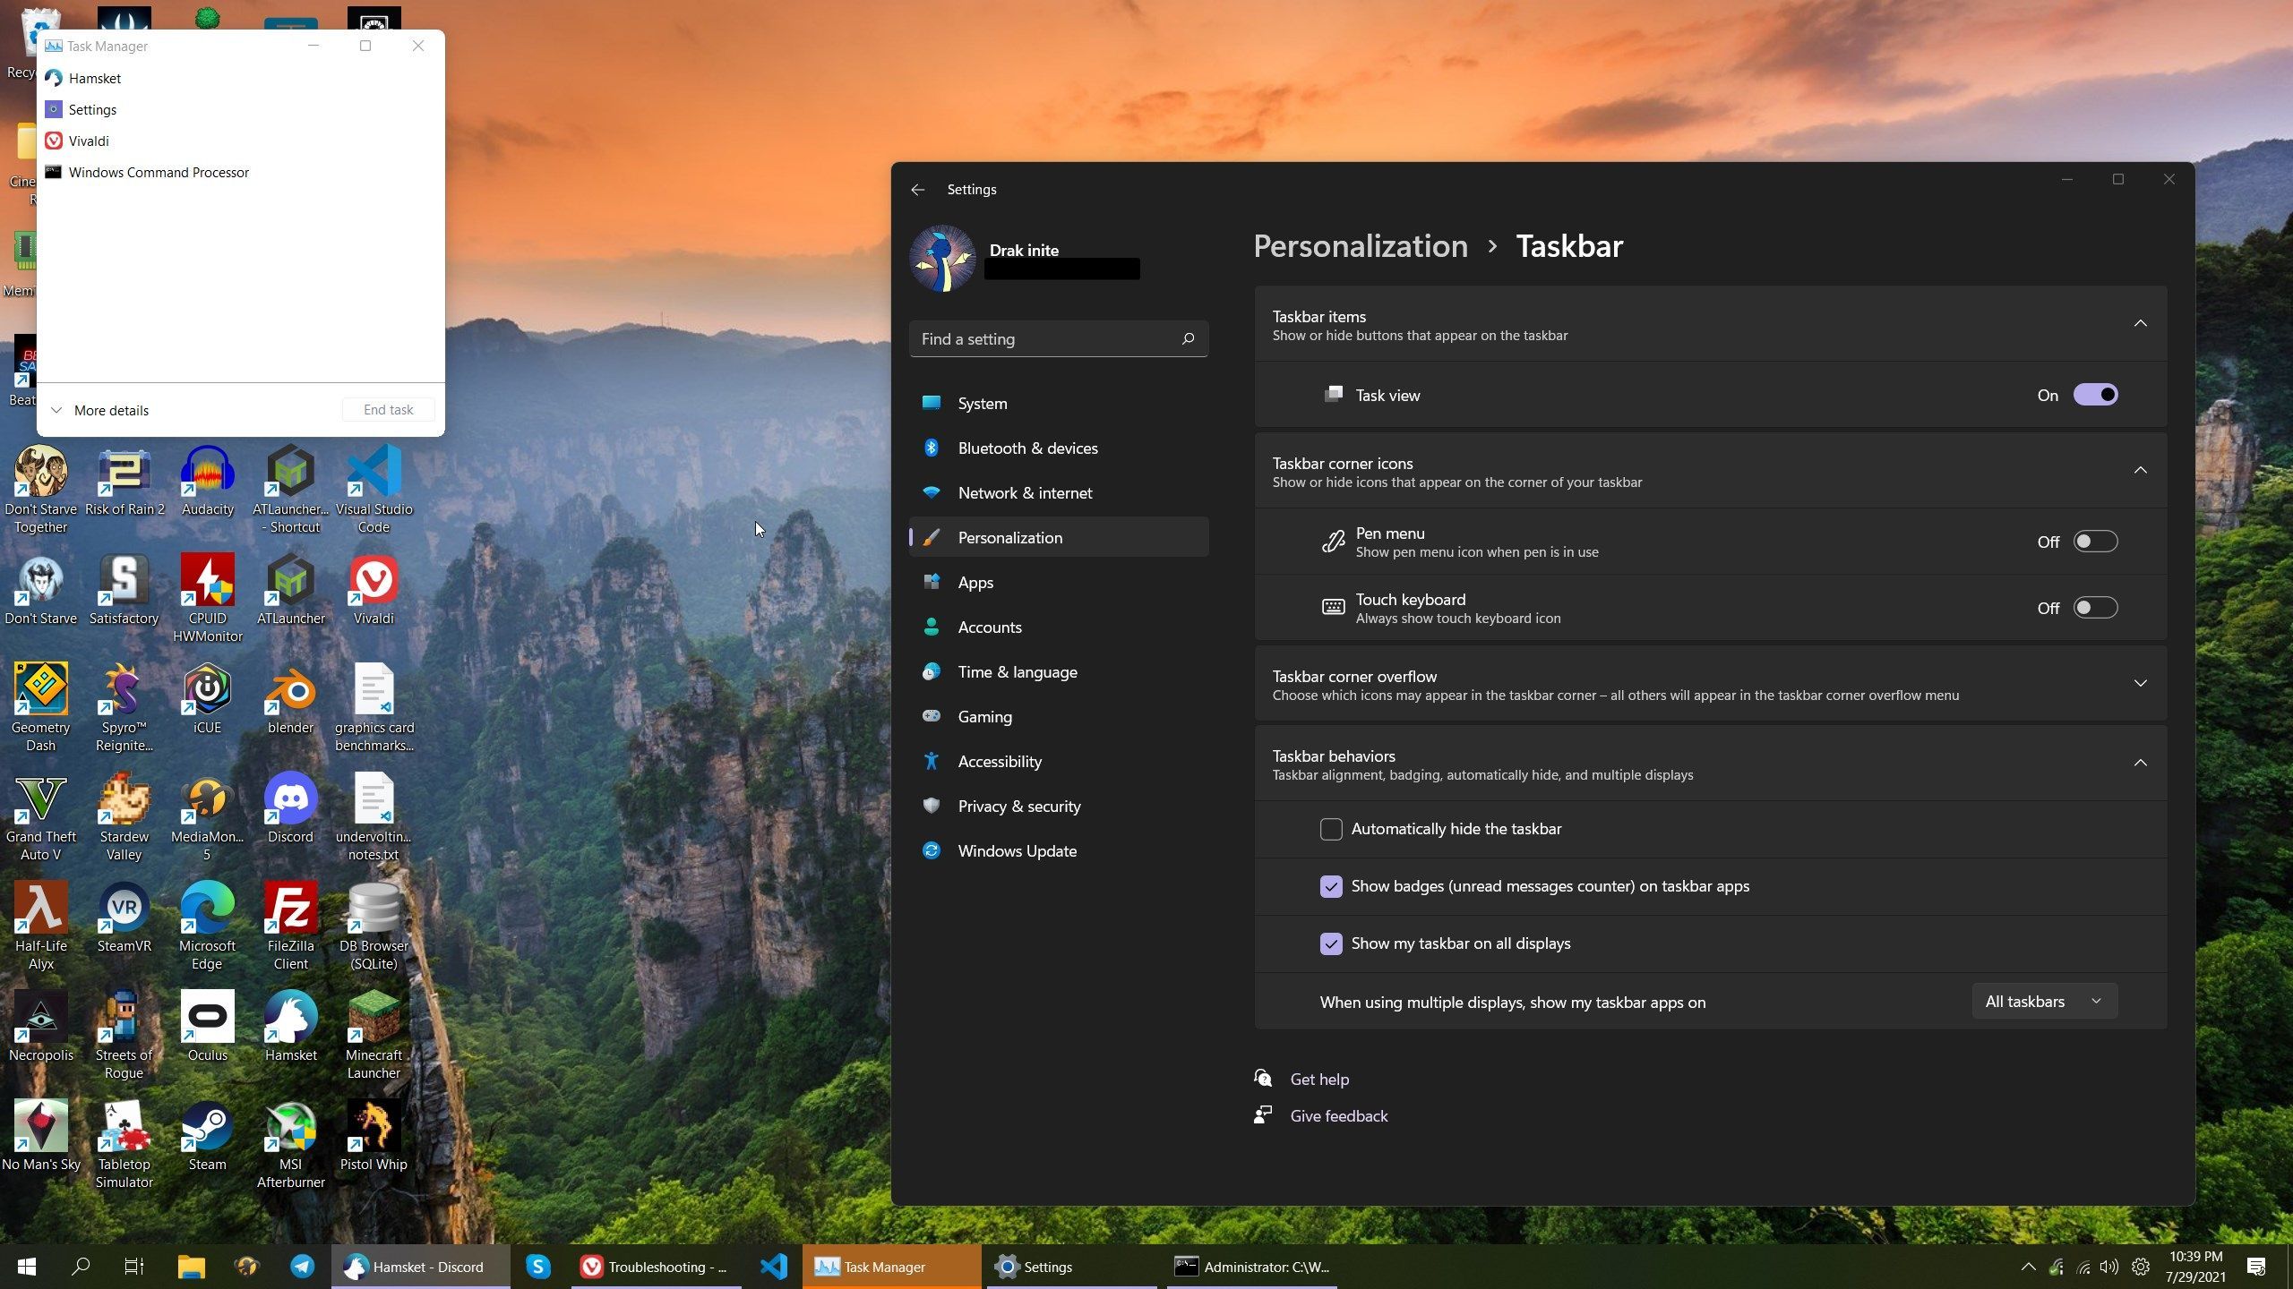Open CPUID HWMonitor desktop shortcut
The width and height of the screenshot is (2293, 1289).
click(x=207, y=598)
